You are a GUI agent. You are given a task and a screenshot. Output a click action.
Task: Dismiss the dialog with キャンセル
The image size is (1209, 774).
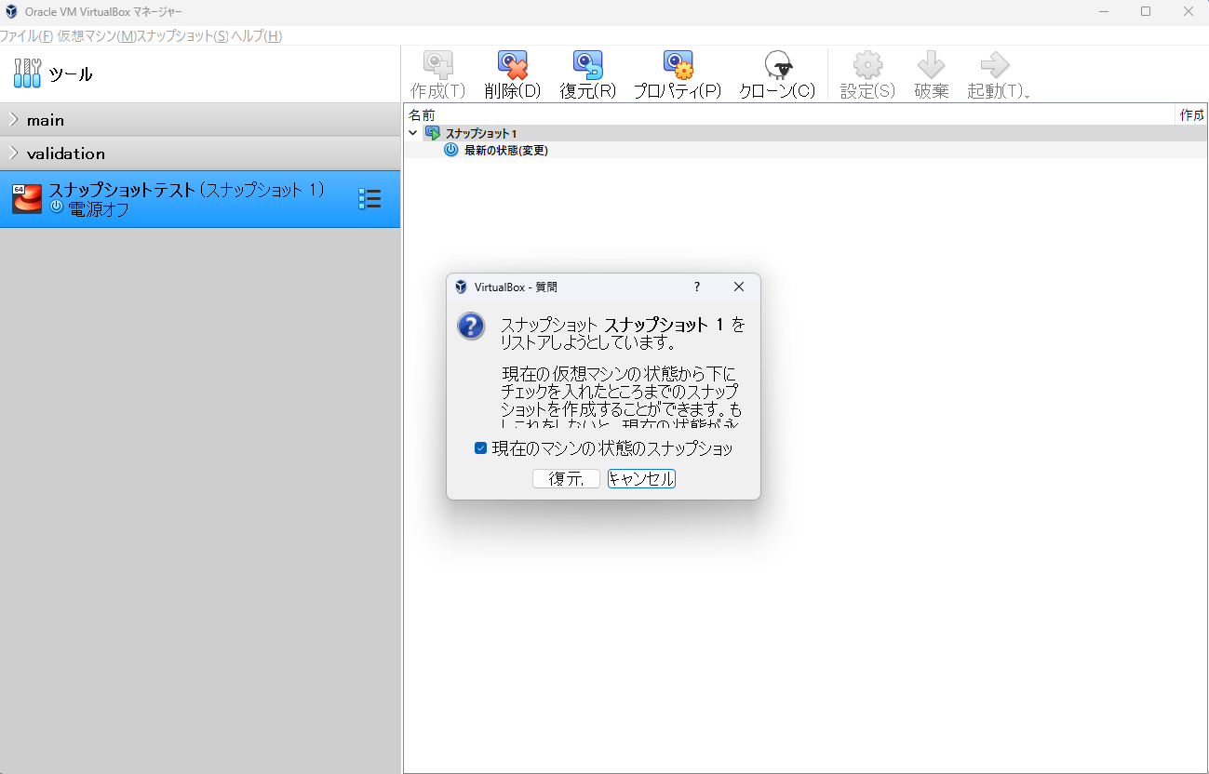pyautogui.click(x=640, y=478)
